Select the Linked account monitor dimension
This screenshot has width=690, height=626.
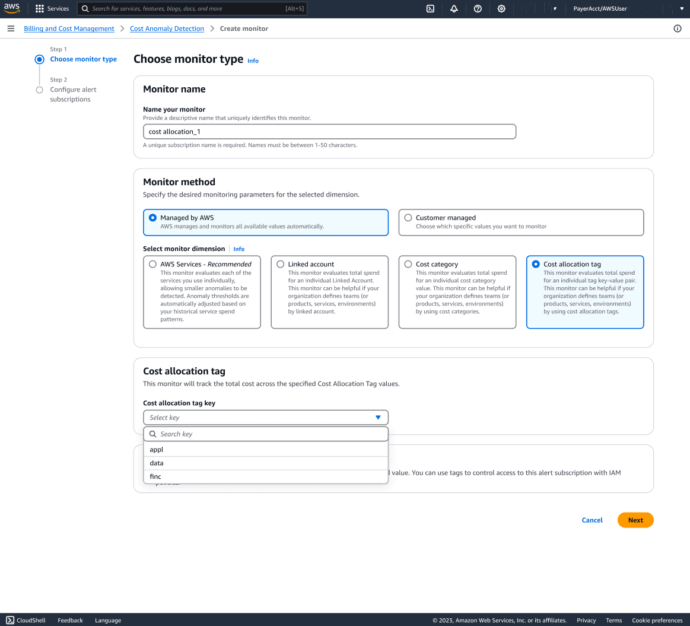280,264
